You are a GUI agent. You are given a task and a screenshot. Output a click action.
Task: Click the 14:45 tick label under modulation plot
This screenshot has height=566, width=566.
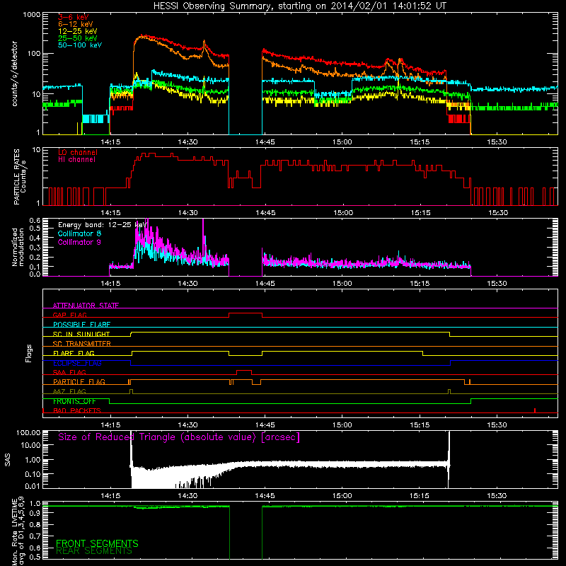265,284
